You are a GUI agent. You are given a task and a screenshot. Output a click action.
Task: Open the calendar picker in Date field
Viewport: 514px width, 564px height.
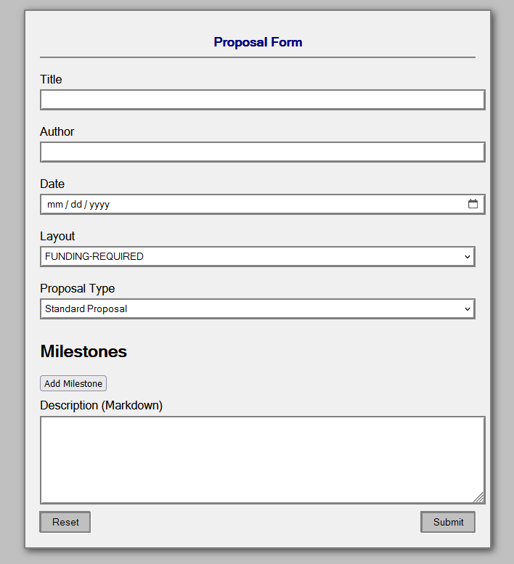pos(473,204)
